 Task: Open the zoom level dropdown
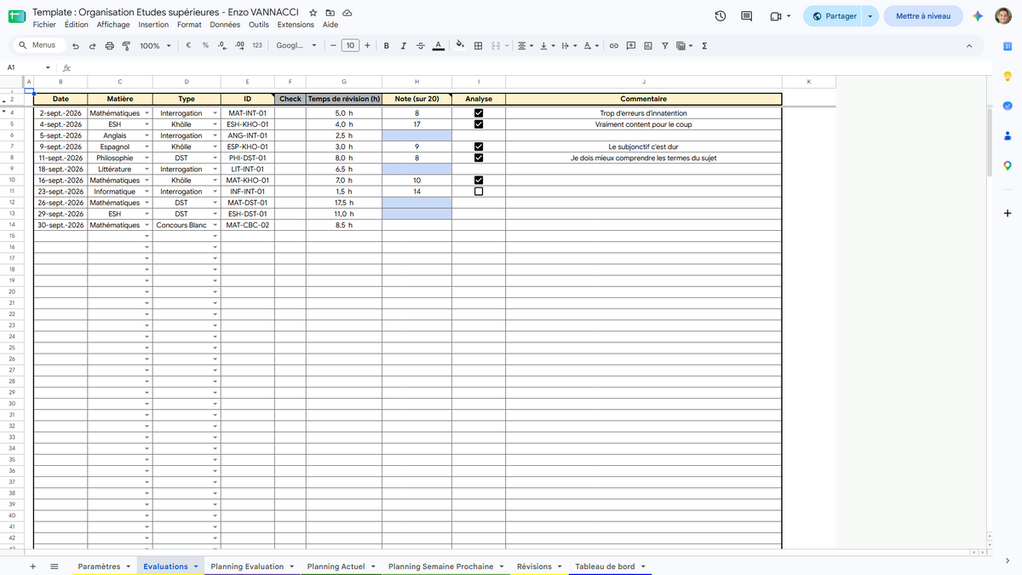coord(154,46)
